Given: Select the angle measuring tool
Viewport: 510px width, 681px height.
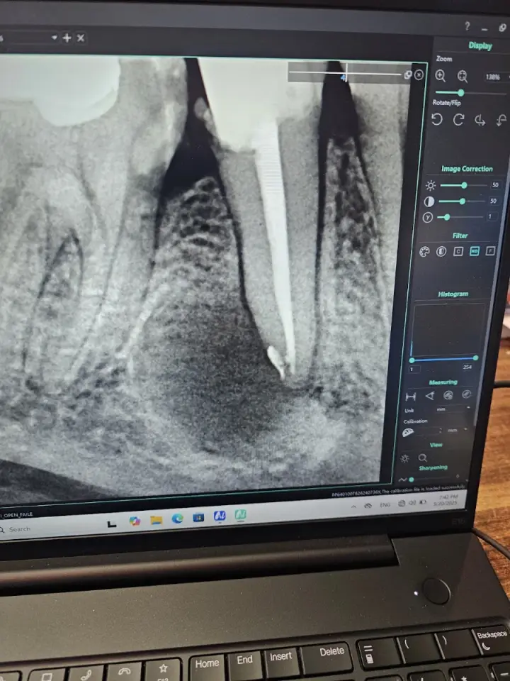Looking at the screenshot, I should [429, 395].
